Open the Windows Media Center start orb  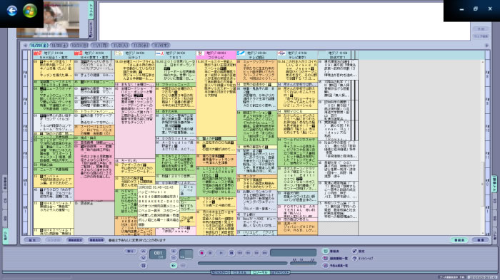[x=30, y=11]
